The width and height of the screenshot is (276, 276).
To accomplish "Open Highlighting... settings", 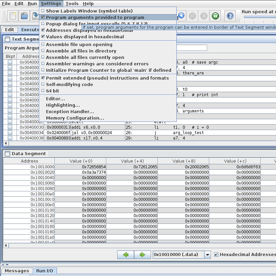I will tap(108, 105).
